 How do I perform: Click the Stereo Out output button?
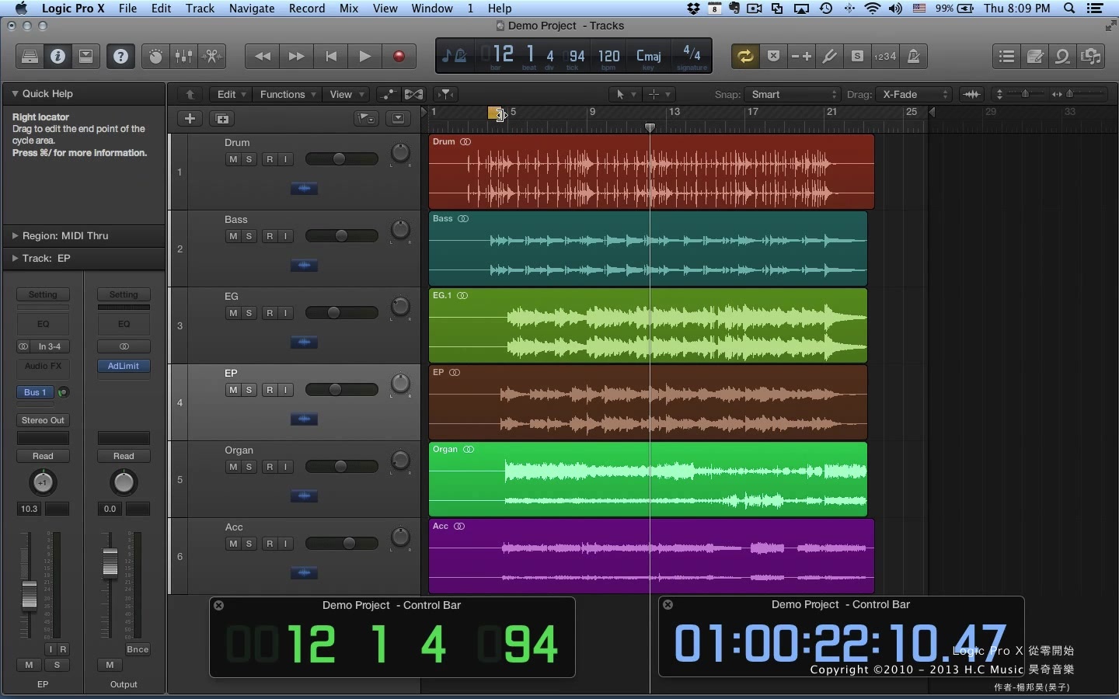tap(43, 420)
